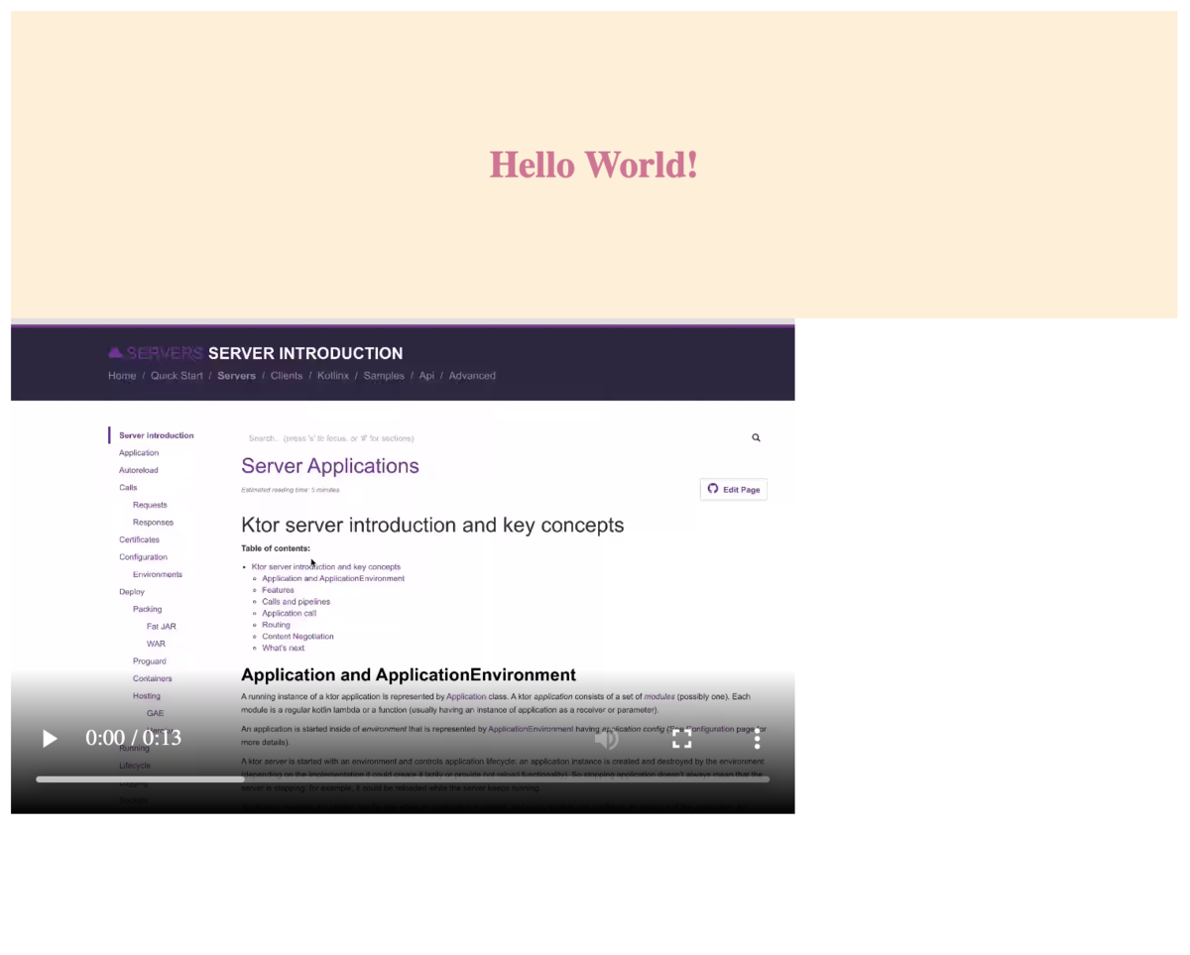Click Clients in the video's breadcrumb nav
Image resolution: width=1190 pixels, height=955 pixels.
tap(287, 376)
